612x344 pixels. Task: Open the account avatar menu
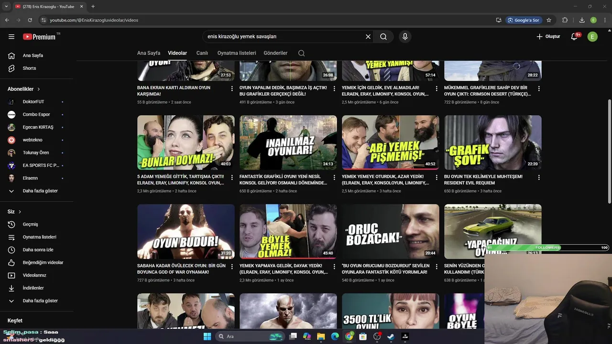(592, 37)
